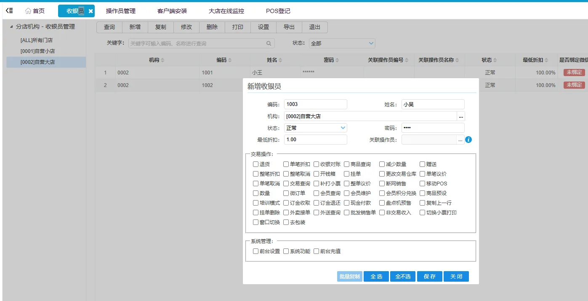Screen dimensions: 588x301
Task: Check the 切换小票打印 option
Action: coord(422,213)
